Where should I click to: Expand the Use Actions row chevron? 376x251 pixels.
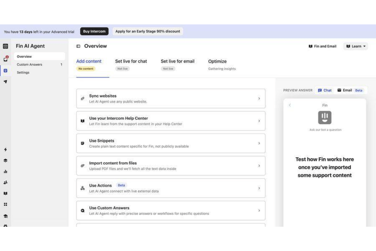click(x=259, y=188)
